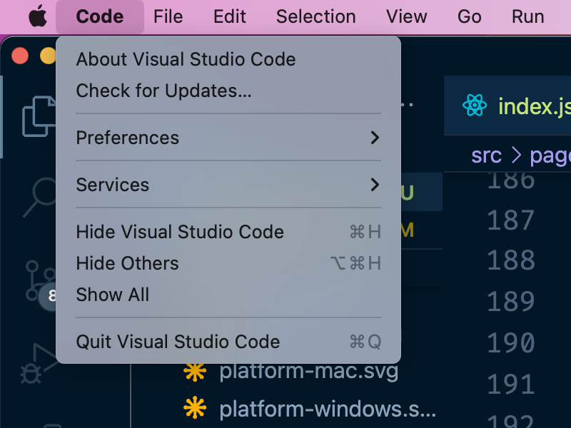Open the Go menu
The width and height of the screenshot is (571, 428).
point(469,16)
